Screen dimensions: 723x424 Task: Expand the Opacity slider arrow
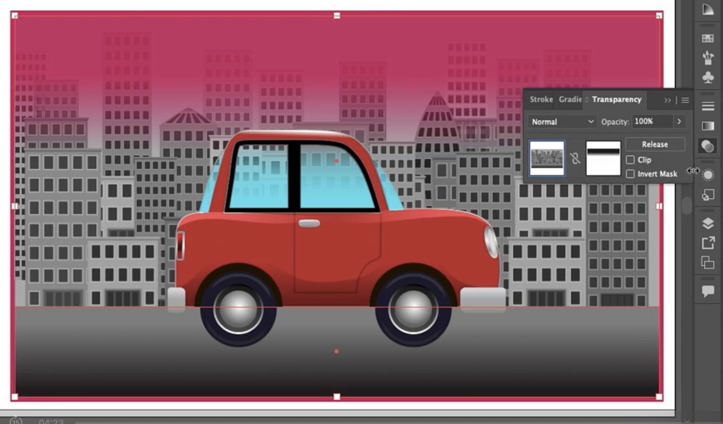point(679,122)
